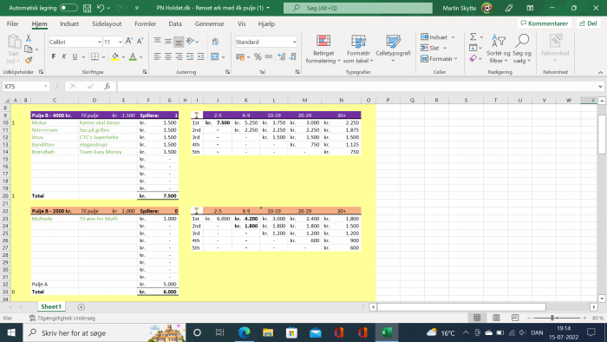Screen dimensions: 607x342
Task: Click decrease decimal icon
Action: [x=293, y=56]
